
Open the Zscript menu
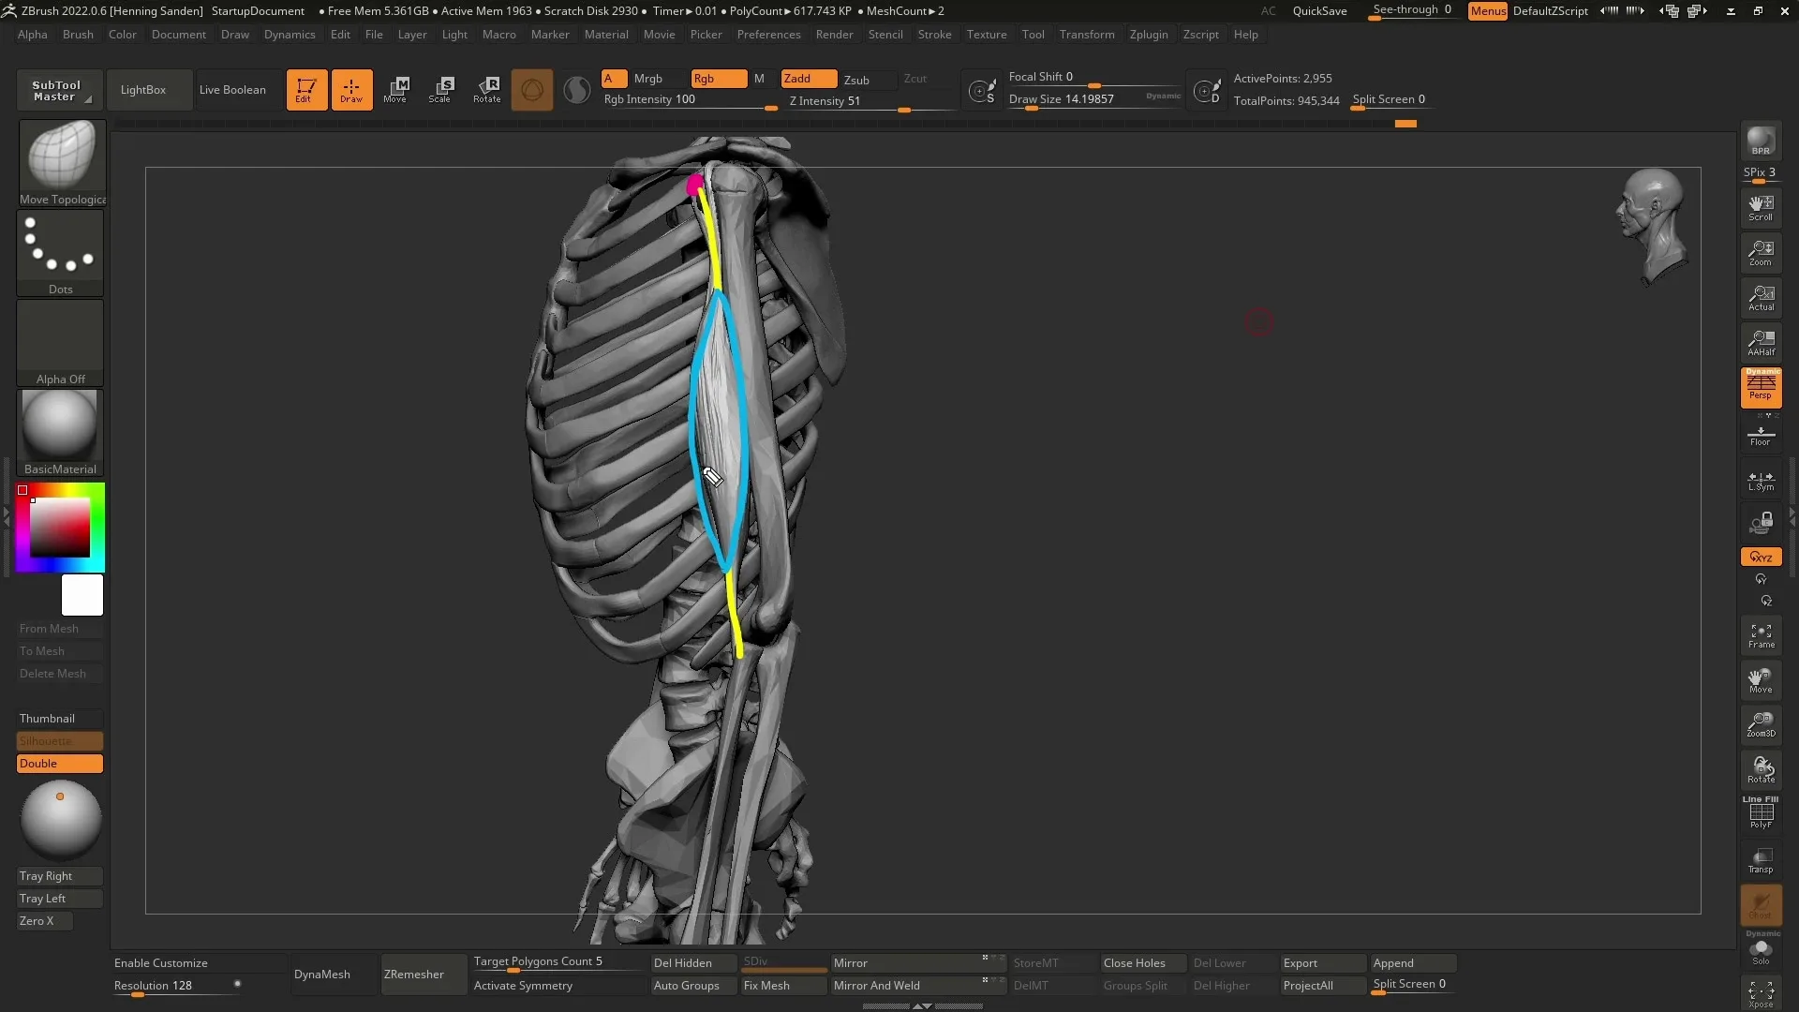pyautogui.click(x=1200, y=35)
